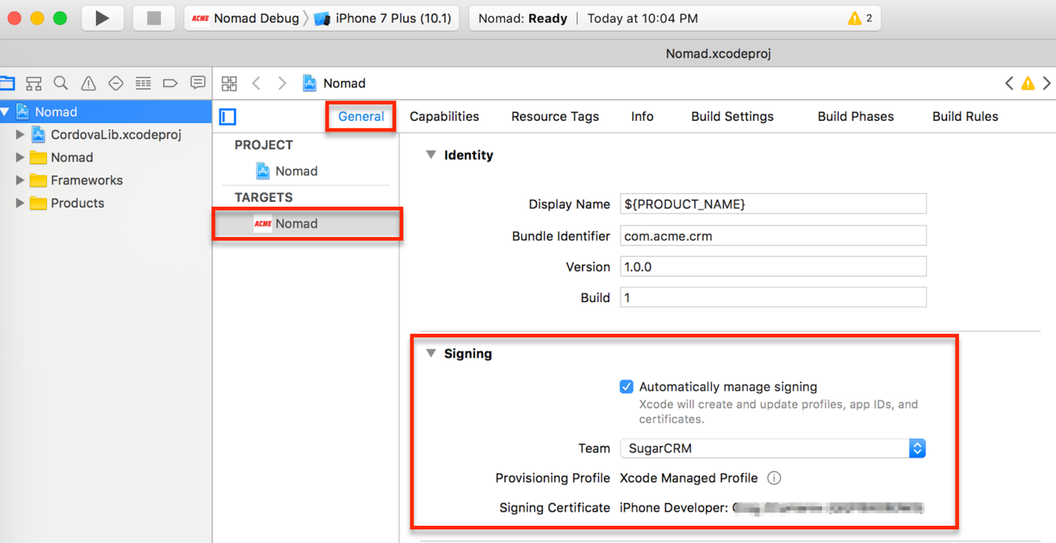1056x543 pixels.
Task: Open related items grid menu
Action: (x=229, y=83)
